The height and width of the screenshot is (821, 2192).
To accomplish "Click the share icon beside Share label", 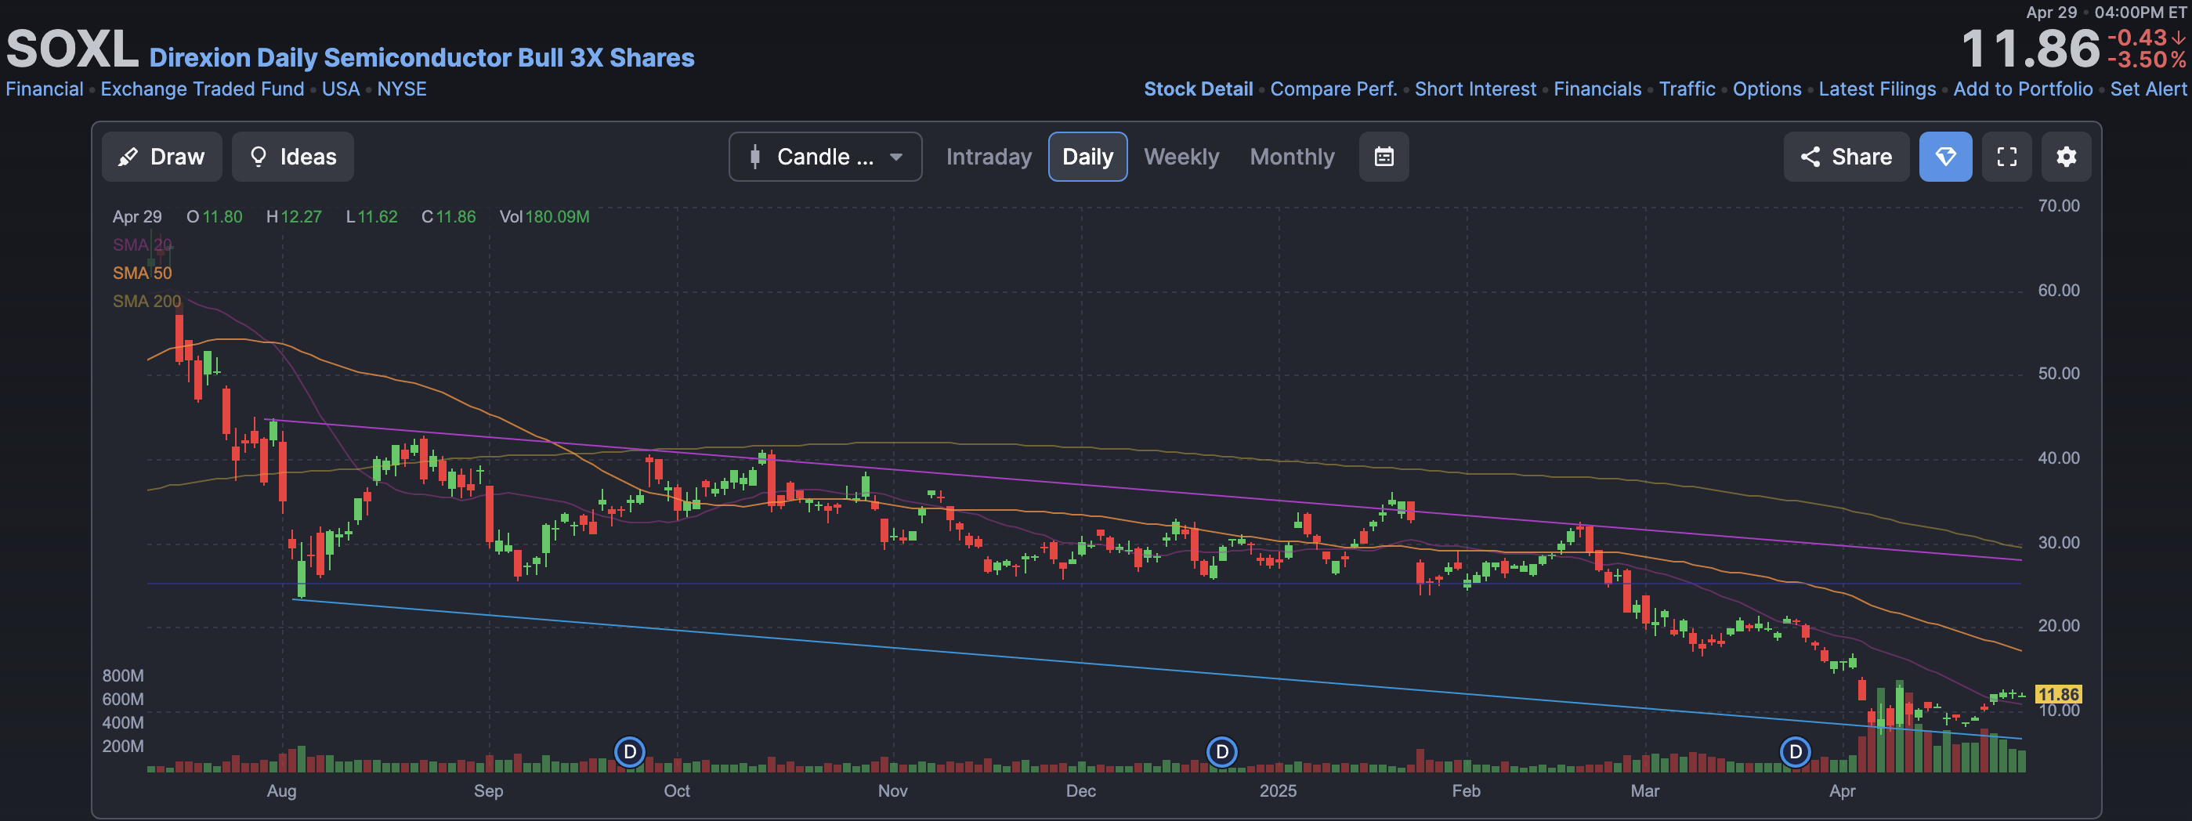I will 1810,157.
